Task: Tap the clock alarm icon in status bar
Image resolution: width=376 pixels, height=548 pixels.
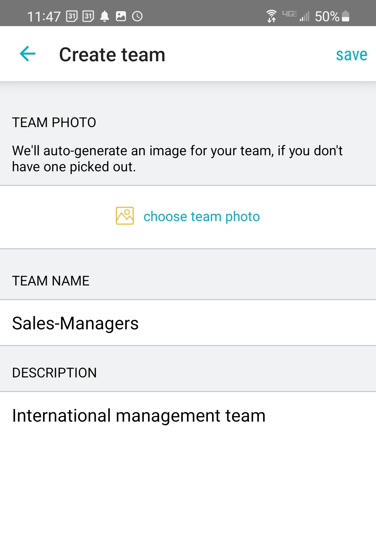Action: tap(138, 16)
